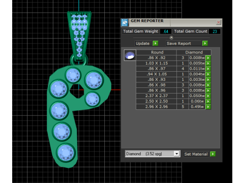Click green arrow on the .86 X .92 row
The height and width of the screenshot is (183, 244).
click(208, 58)
